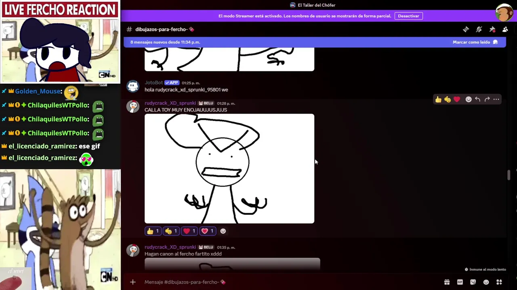
Task: Click el_licenciado_ramirez 'ese gif' chat line
Action: tap(50, 146)
